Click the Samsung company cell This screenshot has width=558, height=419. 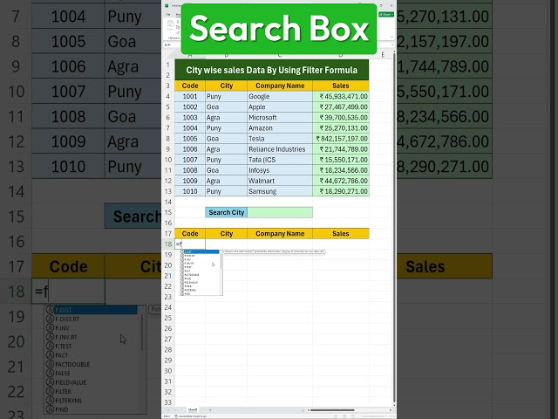point(280,191)
